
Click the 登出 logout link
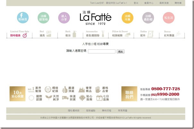click(136, 3)
